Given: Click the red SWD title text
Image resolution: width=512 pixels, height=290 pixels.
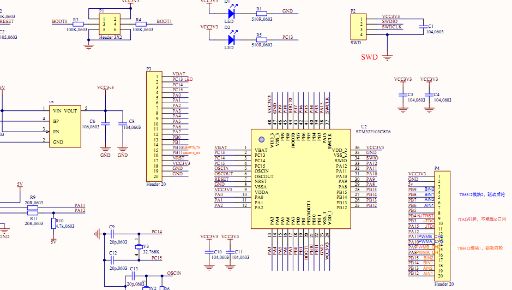Looking at the screenshot, I should (369, 57).
